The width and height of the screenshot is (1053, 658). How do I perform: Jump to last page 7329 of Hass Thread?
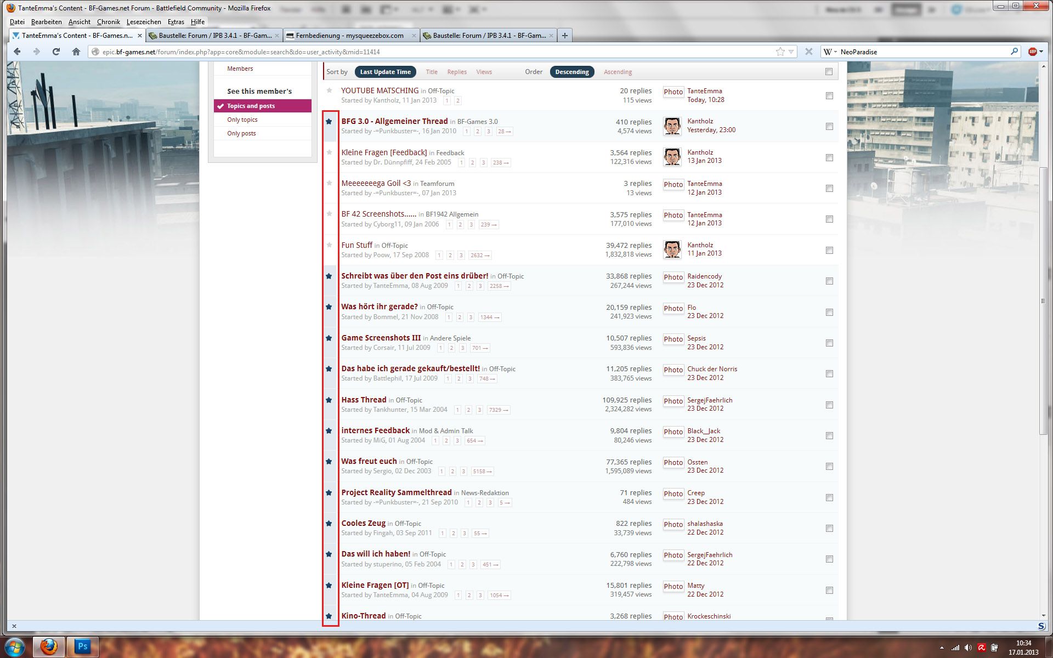499,410
